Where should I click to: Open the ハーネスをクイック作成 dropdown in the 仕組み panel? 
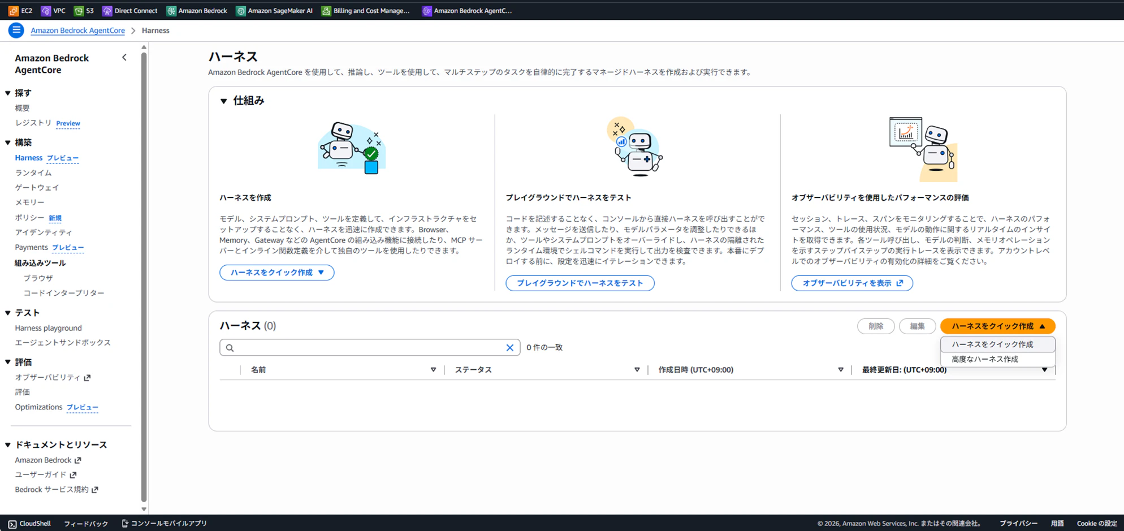point(277,273)
